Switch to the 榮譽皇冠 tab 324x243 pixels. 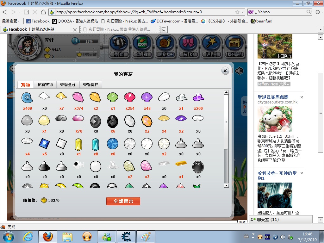pos(68,85)
